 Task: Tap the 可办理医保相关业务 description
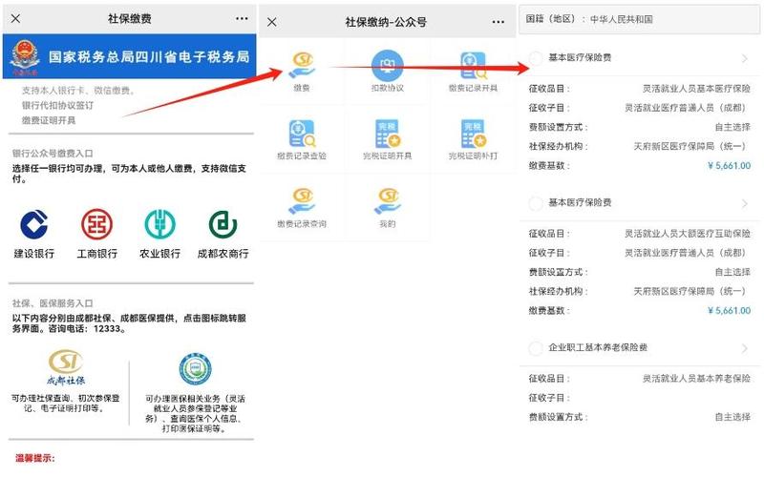coord(195,414)
